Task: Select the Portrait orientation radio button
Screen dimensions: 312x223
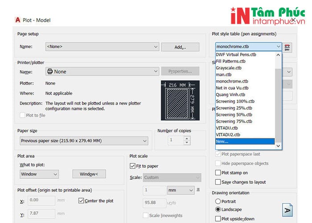Action: coord(218,201)
